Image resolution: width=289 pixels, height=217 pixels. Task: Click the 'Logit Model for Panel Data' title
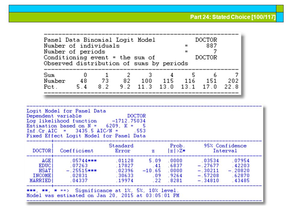click(x=66, y=111)
